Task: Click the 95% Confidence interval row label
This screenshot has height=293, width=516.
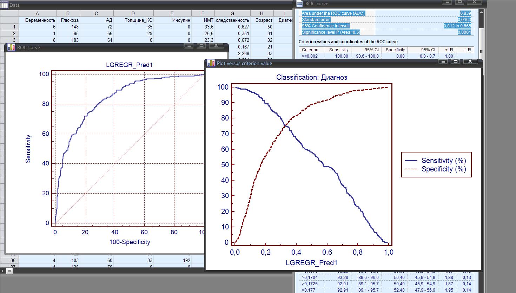Action: coord(325,26)
